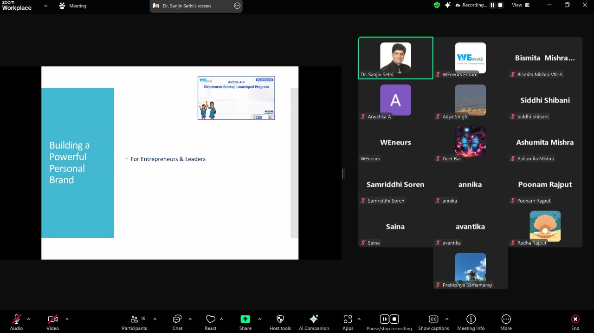The width and height of the screenshot is (594, 333).
Task: Click the green Share screen icon
Action: pyautogui.click(x=245, y=320)
